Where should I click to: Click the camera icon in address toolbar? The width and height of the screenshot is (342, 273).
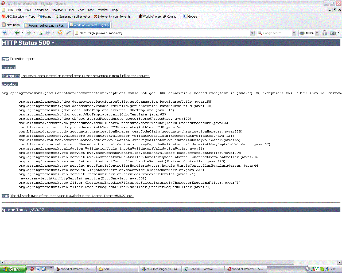click(x=333, y=33)
